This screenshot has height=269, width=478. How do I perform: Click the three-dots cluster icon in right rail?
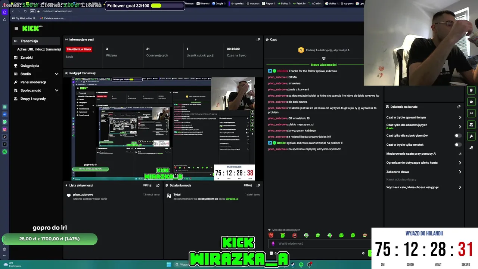pos(471,148)
